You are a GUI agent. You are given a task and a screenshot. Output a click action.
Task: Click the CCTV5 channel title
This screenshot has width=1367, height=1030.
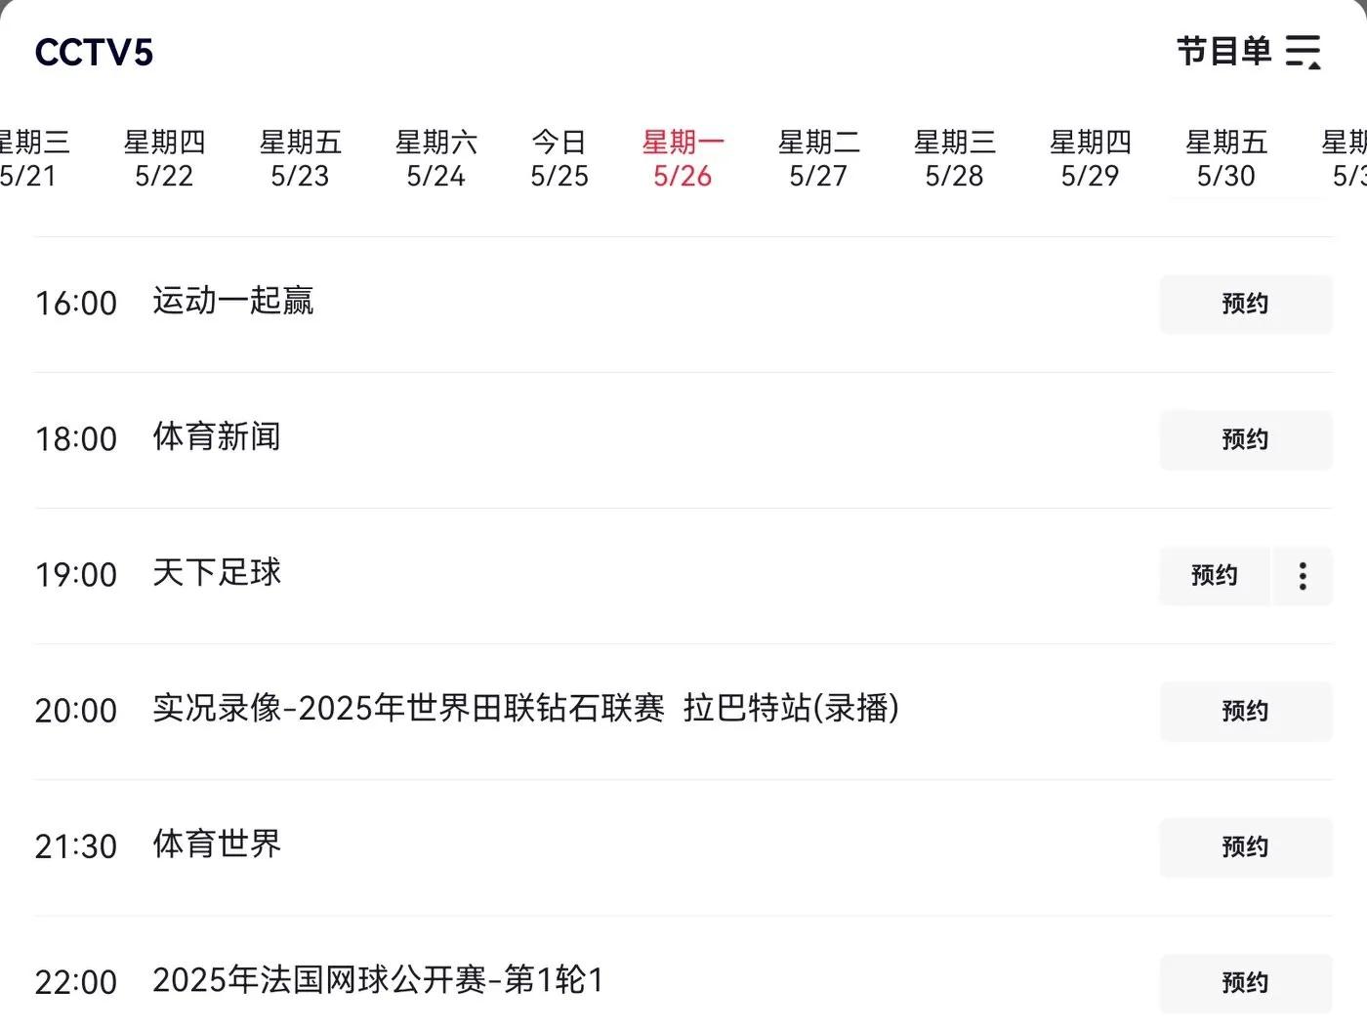click(94, 53)
